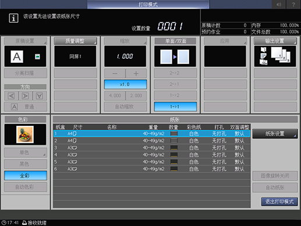Choose 黑色 black color mode
The width and height of the screenshot is (301, 226).
pos(26,164)
